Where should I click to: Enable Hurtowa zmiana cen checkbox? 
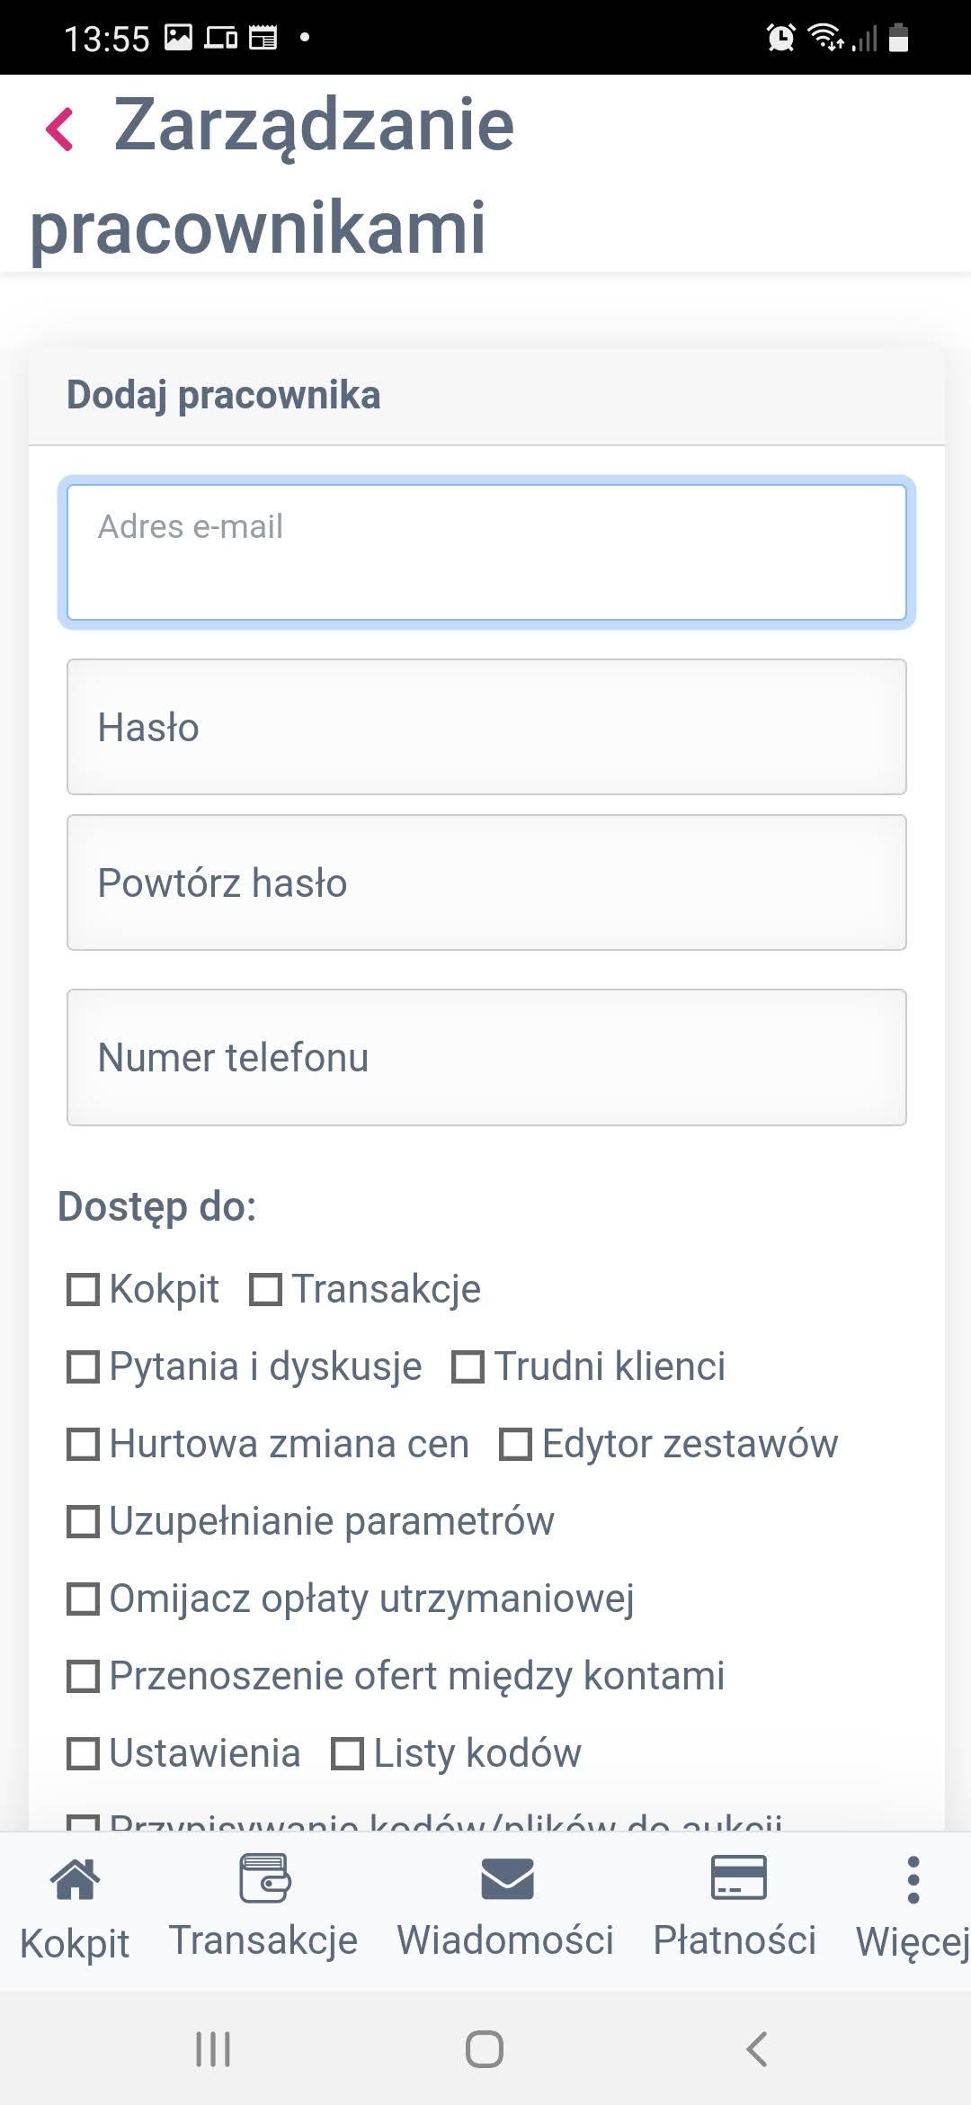click(x=84, y=1444)
